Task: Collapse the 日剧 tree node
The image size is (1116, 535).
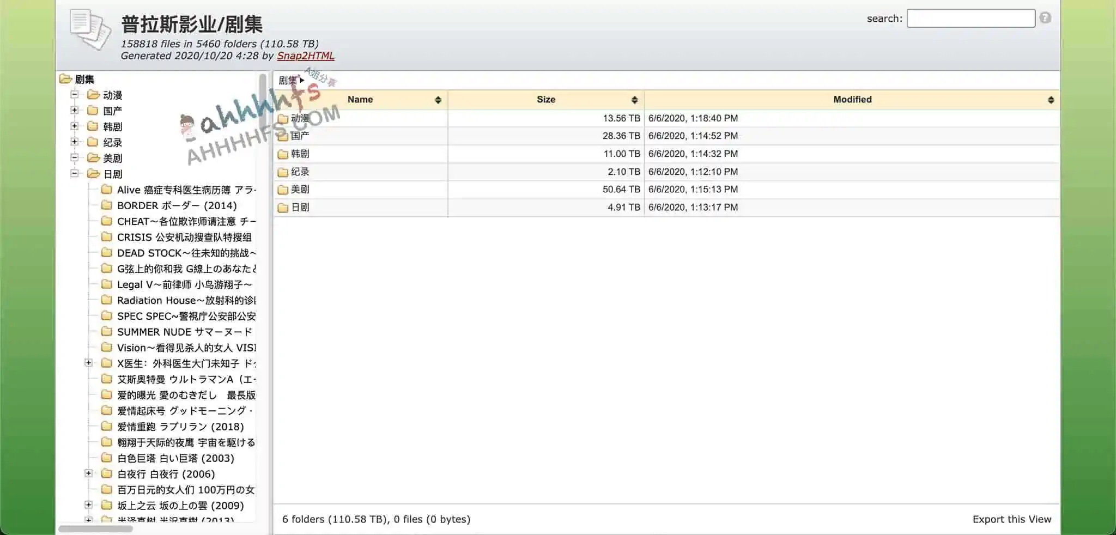Action: click(x=75, y=174)
